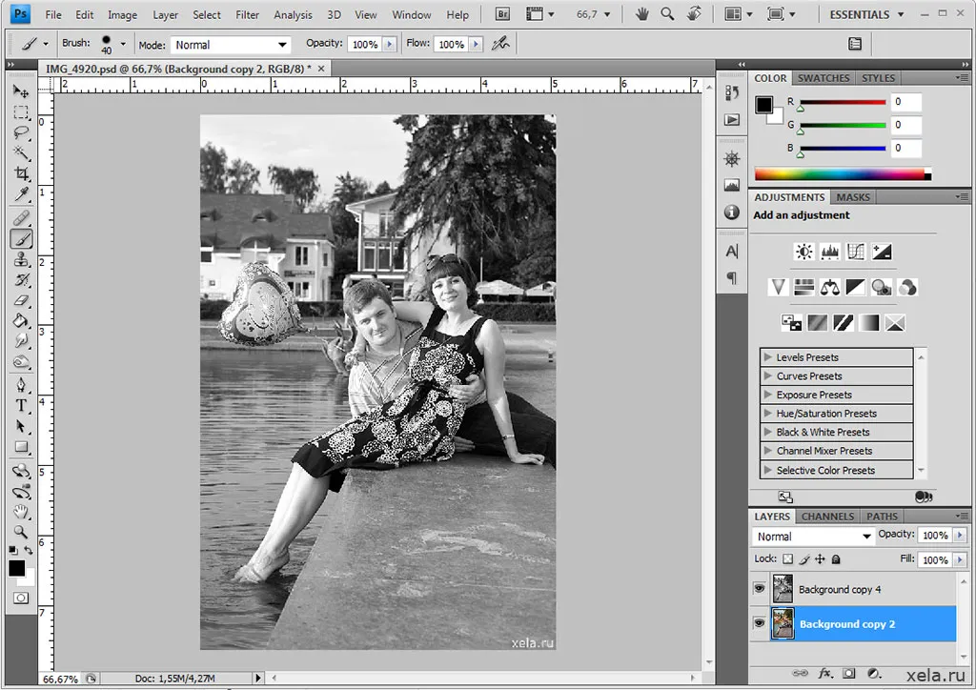The height and width of the screenshot is (690, 976).
Task: Select the Rectangular Marquee tool
Action: [x=21, y=112]
